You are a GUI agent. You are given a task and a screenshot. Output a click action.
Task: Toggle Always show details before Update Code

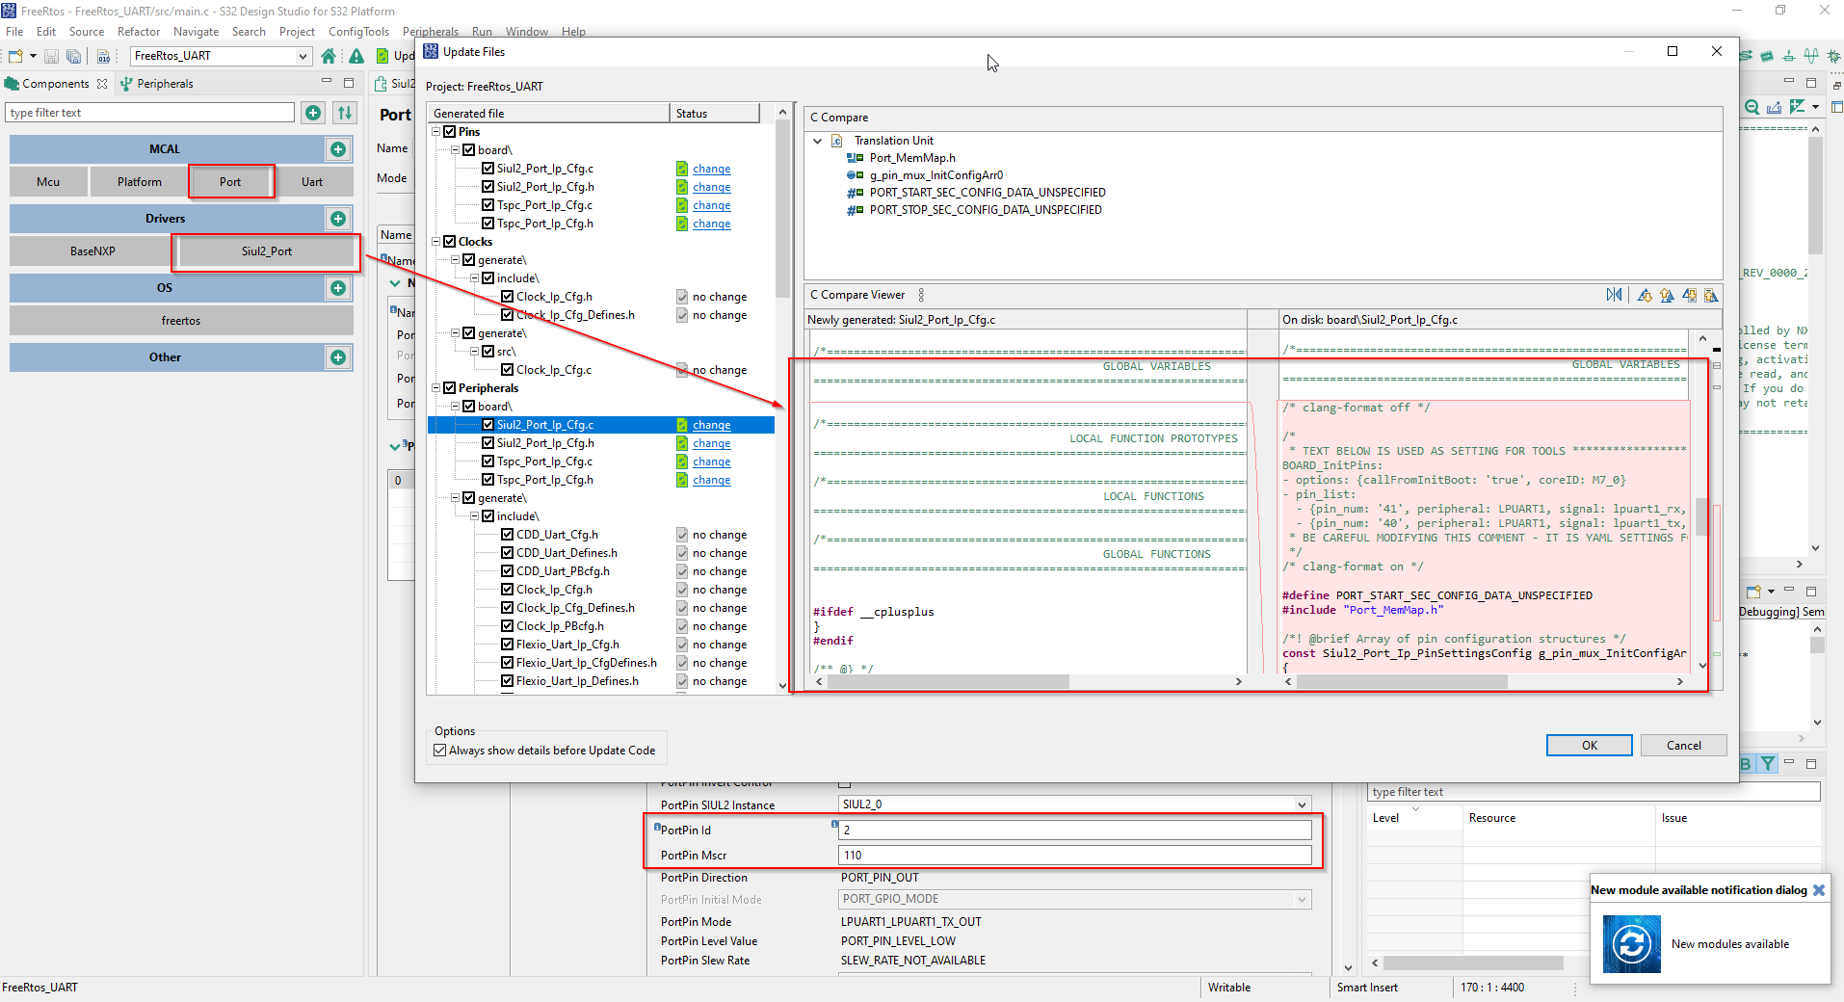click(x=439, y=750)
